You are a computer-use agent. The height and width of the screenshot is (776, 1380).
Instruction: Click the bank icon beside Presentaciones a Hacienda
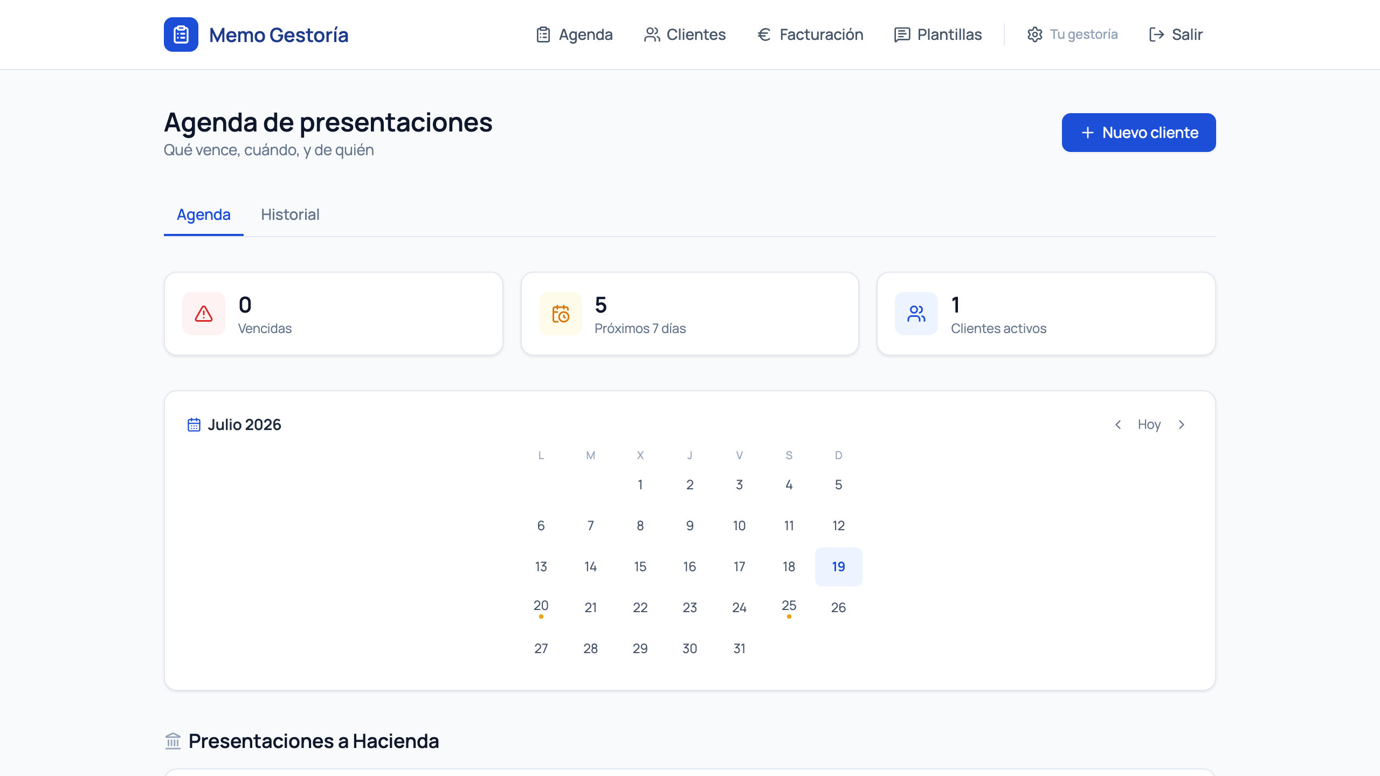[173, 741]
